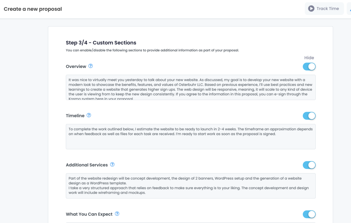Click the Step 3/4 Custom Sections heading
Screen dimensions: 351x223
[101, 43]
